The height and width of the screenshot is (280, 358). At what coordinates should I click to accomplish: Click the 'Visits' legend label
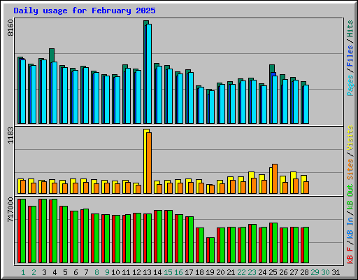point(350,138)
